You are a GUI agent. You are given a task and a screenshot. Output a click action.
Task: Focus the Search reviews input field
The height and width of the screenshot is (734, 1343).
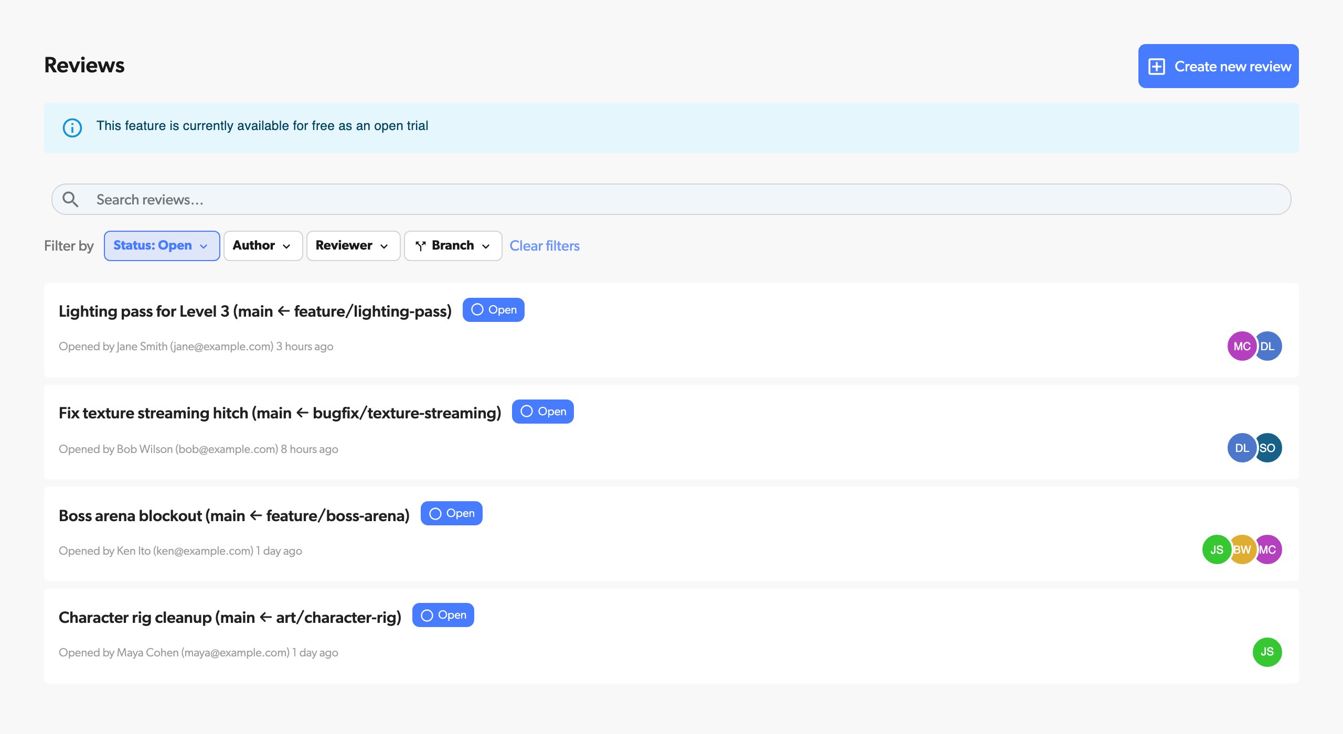671,199
